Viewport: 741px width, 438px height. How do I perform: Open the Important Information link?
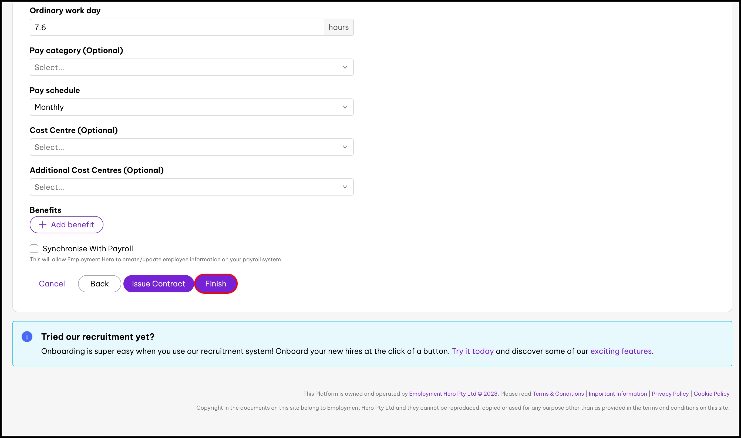click(618, 394)
